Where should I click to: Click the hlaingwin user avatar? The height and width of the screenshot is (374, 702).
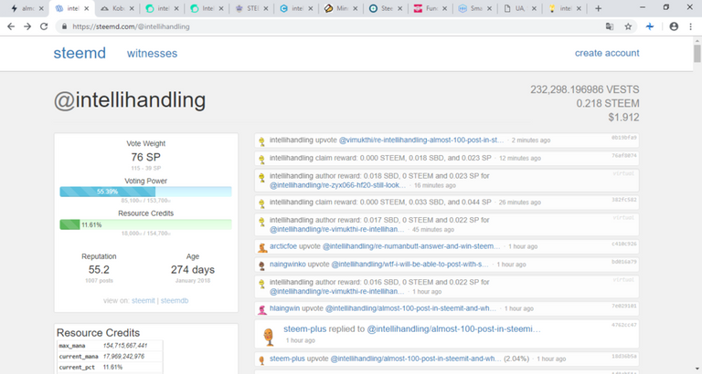tap(262, 309)
